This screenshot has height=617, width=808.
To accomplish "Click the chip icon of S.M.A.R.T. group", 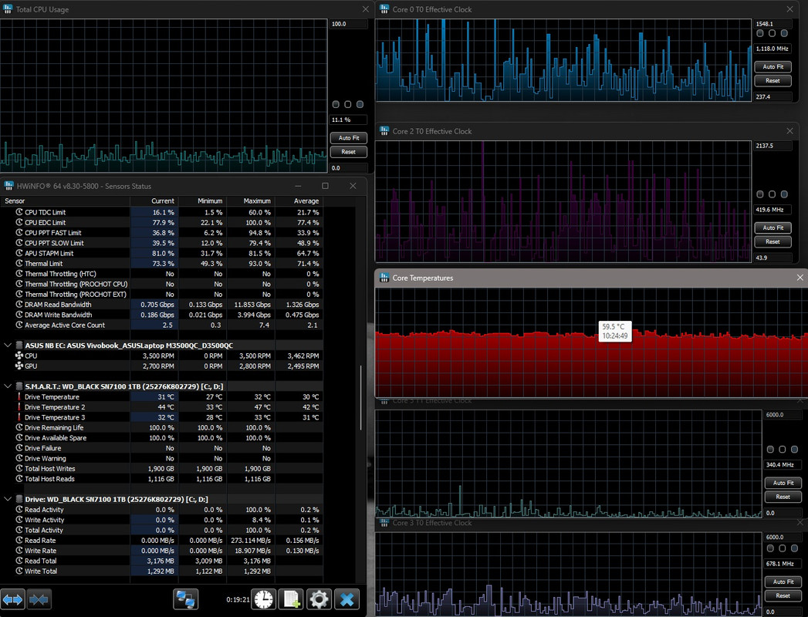I will click(19, 386).
